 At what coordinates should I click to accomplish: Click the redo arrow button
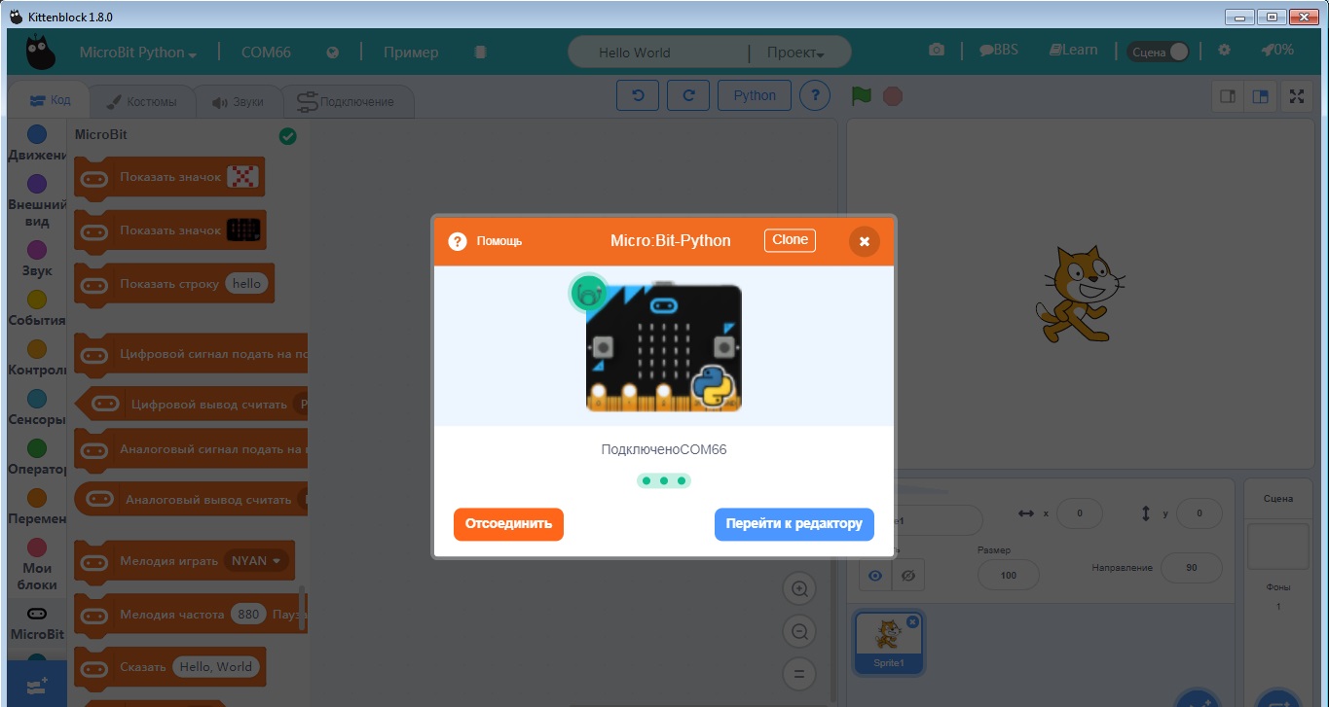pos(688,95)
